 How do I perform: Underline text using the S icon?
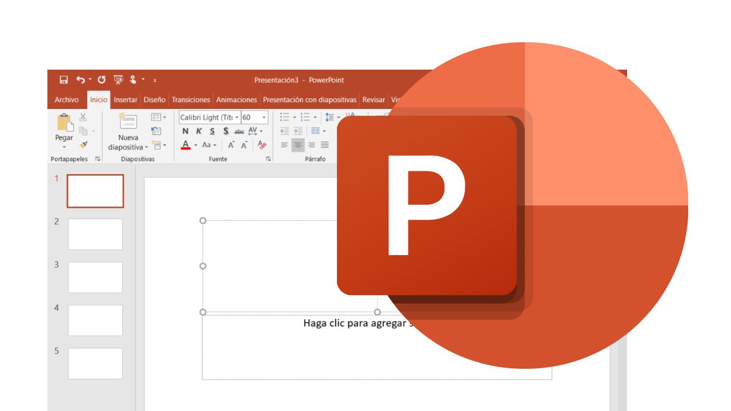212,131
